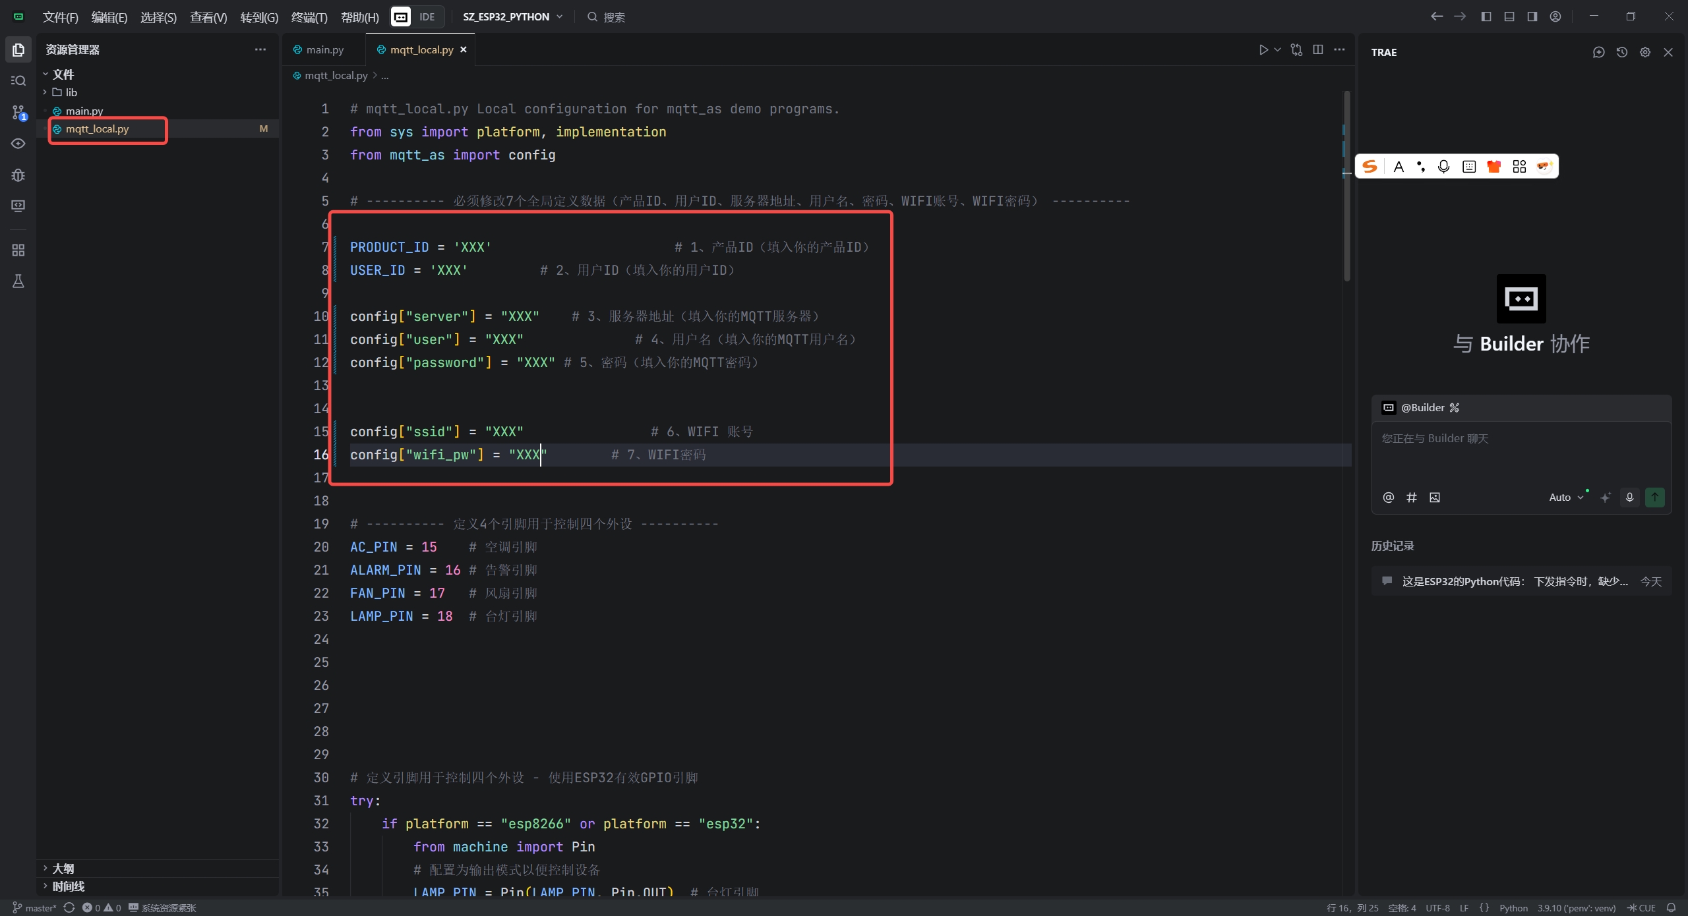This screenshot has width=1688, height=916.
Task: Toggle the split editor layout
Action: click(x=1318, y=49)
